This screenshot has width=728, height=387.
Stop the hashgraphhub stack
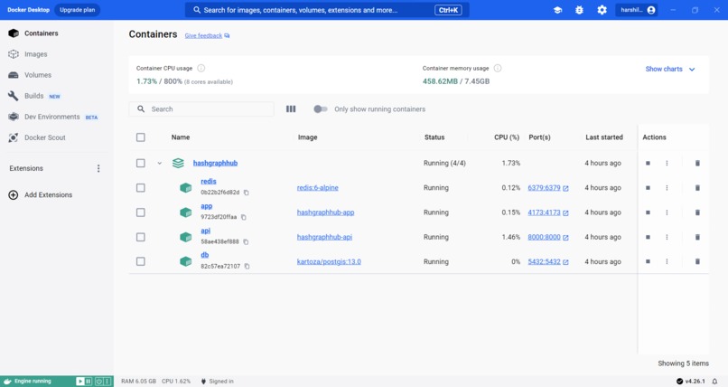pyautogui.click(x=648, y=163)
